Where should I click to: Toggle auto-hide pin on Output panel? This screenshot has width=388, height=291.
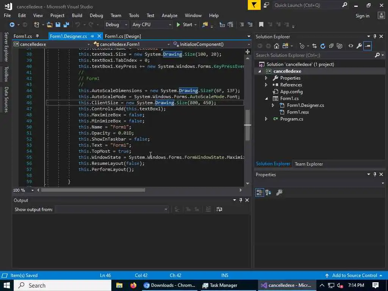click(x=241, y=200)
